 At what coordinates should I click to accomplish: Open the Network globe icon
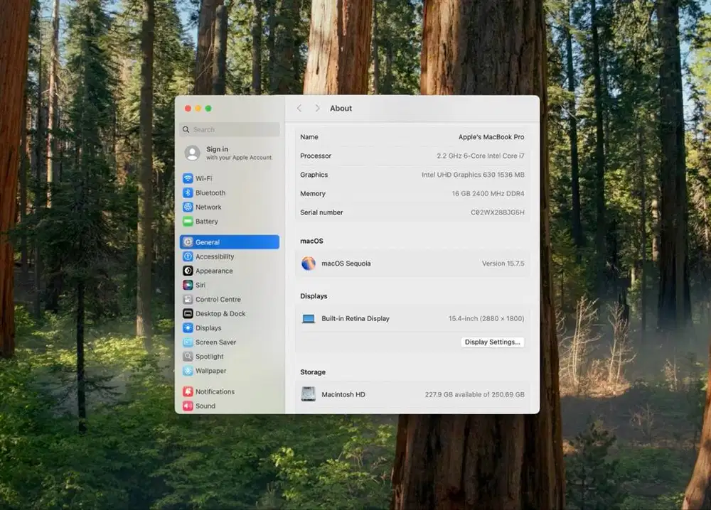click(x=188, y=207)
